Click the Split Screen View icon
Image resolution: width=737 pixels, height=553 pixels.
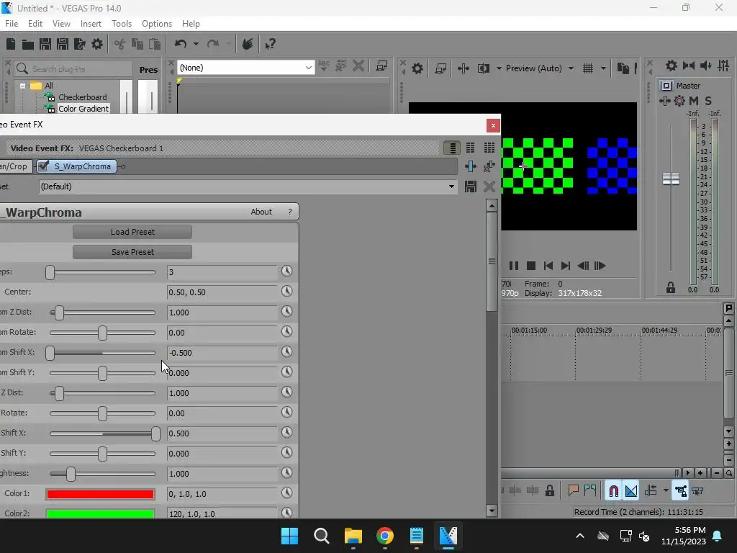(483, 68)
